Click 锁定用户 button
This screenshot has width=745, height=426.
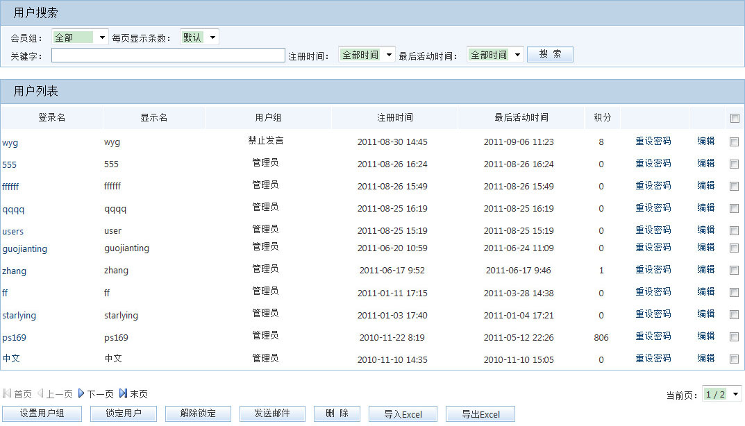pyautogui.click(x=124, y=414)
